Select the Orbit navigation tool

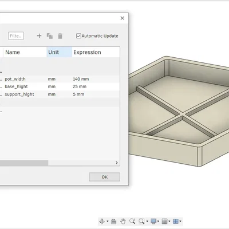point(102,222)
